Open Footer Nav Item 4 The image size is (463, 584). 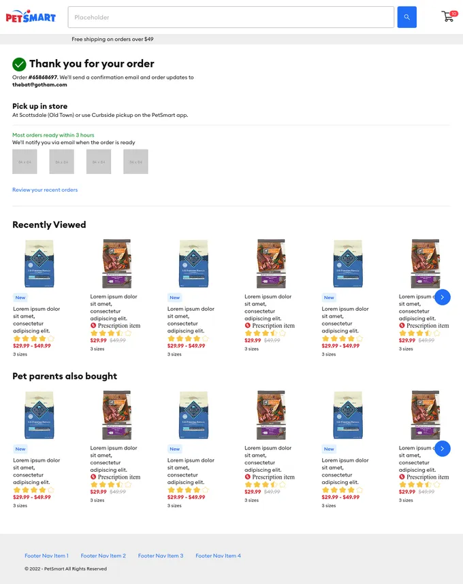pos(219,555)
